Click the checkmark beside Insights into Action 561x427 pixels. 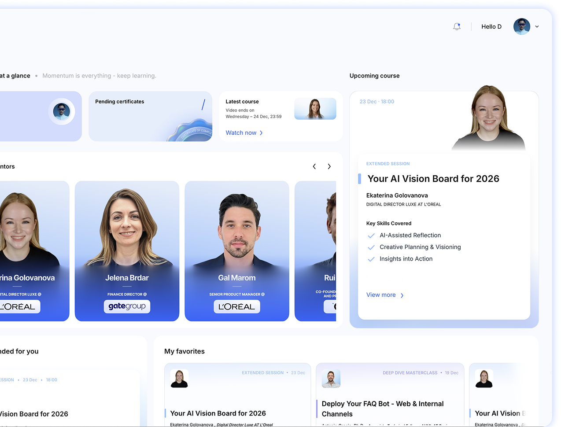pyautogui.click(x=371, y=259)
